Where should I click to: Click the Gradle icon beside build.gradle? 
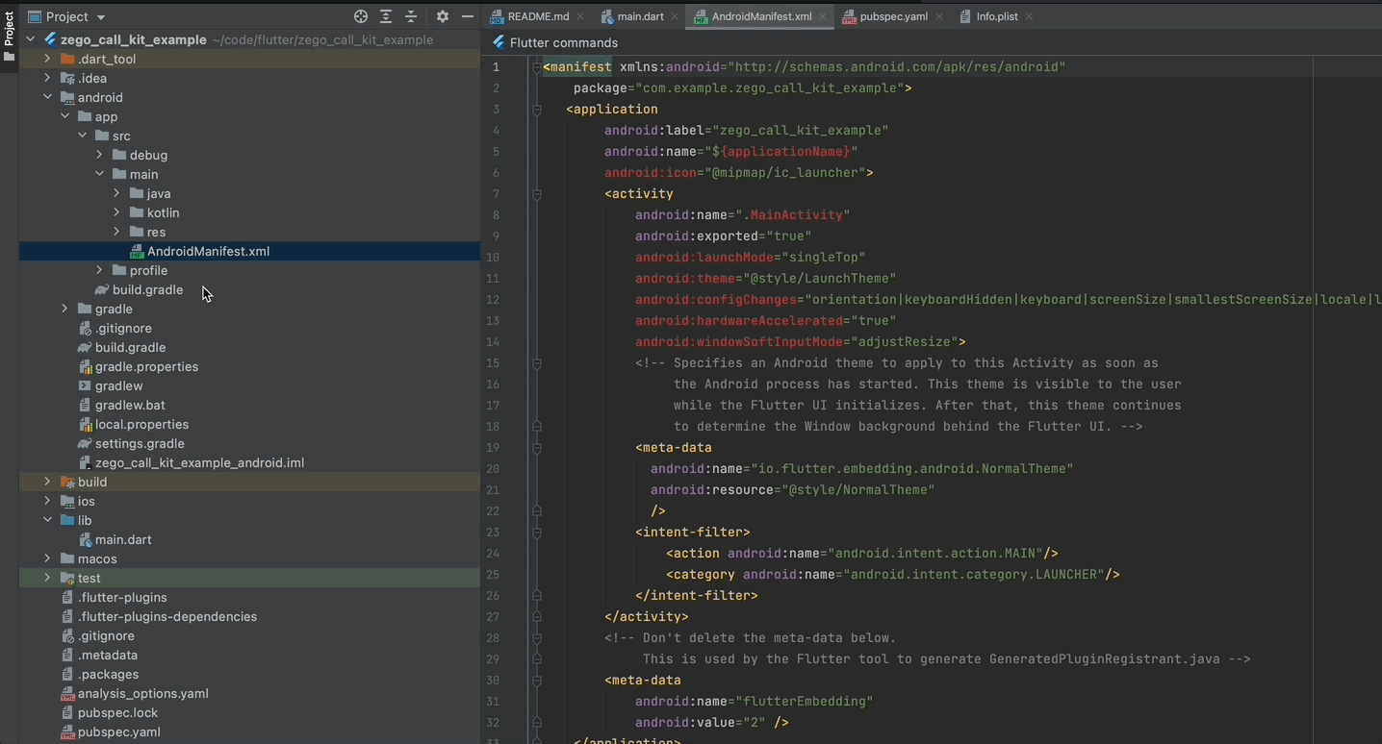[x=103, y=289]
